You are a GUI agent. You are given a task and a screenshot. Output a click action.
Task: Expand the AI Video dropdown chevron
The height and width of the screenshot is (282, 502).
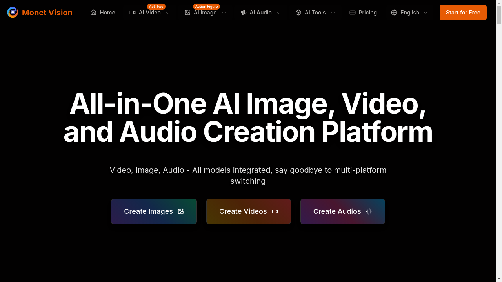pyautogui.click(x=168, y=13)
